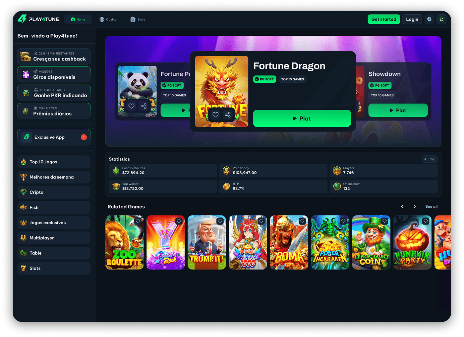Image resolution: width=464 pixels, height=337 pixels.
Task: Play the Fortune Dragon game
Action: click(x=302, y=118)
